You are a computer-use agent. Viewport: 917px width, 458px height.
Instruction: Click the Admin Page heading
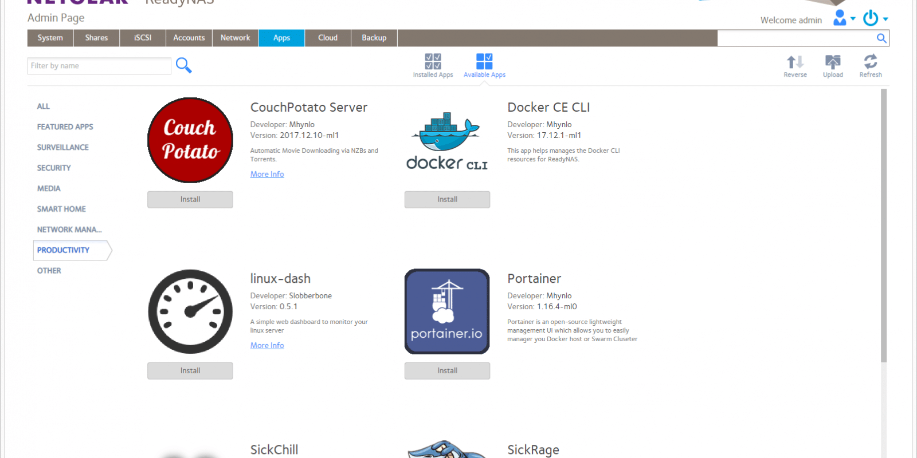[x=56, y=18]
